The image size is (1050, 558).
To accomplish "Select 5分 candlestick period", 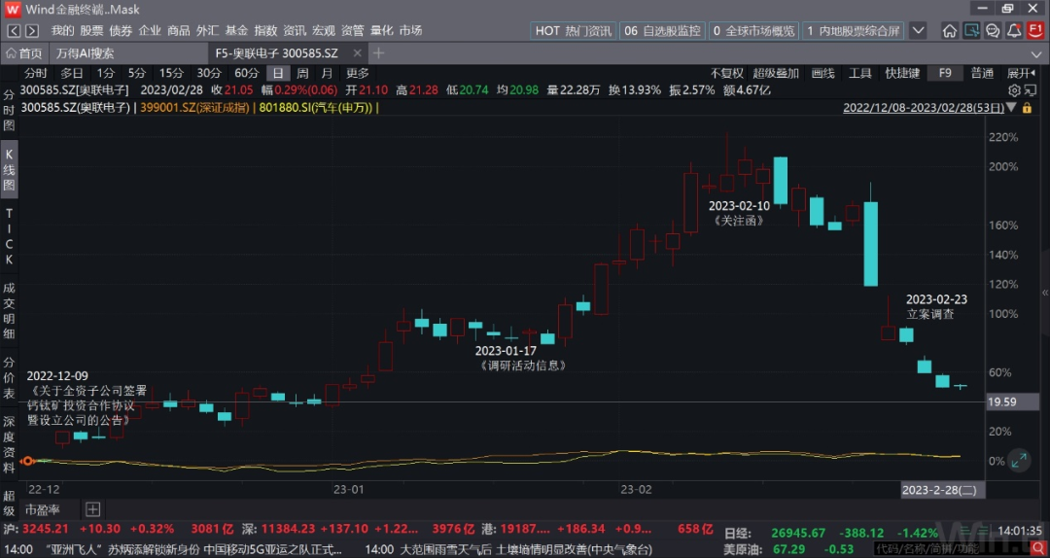I will [x=137, y=73].
